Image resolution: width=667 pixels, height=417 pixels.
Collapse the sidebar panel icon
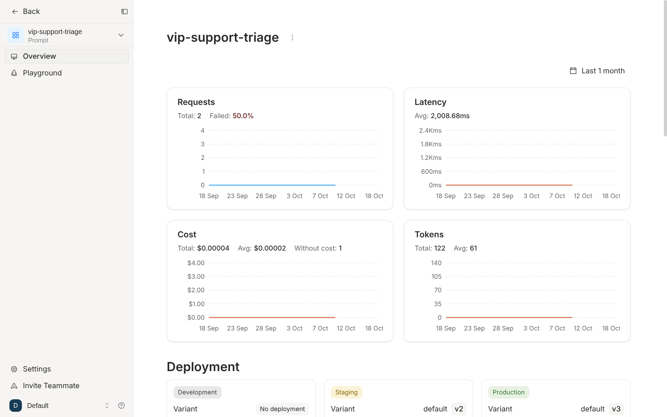coord(124,11)
